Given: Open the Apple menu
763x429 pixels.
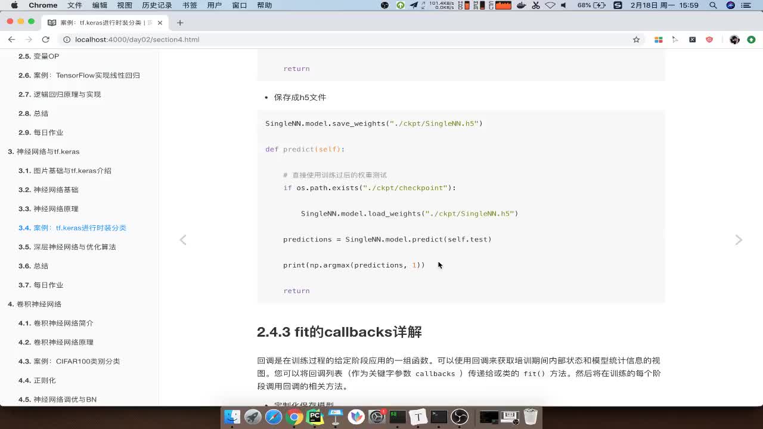Looking at the screenshot, I should 14,5.
